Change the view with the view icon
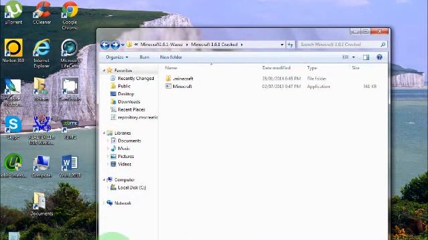This screenshot has height=240, width=428. tap(346, 57)
